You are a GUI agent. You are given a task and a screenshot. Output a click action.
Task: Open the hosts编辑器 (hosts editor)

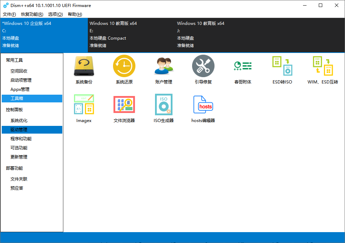[x=203, y=108]
